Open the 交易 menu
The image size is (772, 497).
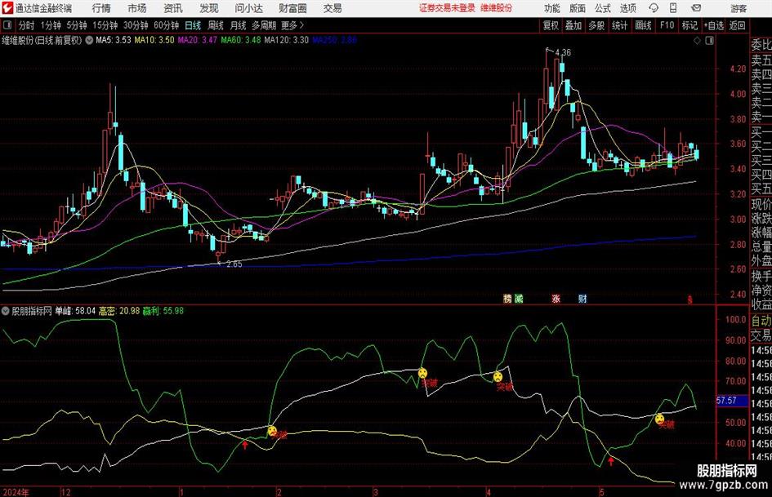[x=332, y=8]
